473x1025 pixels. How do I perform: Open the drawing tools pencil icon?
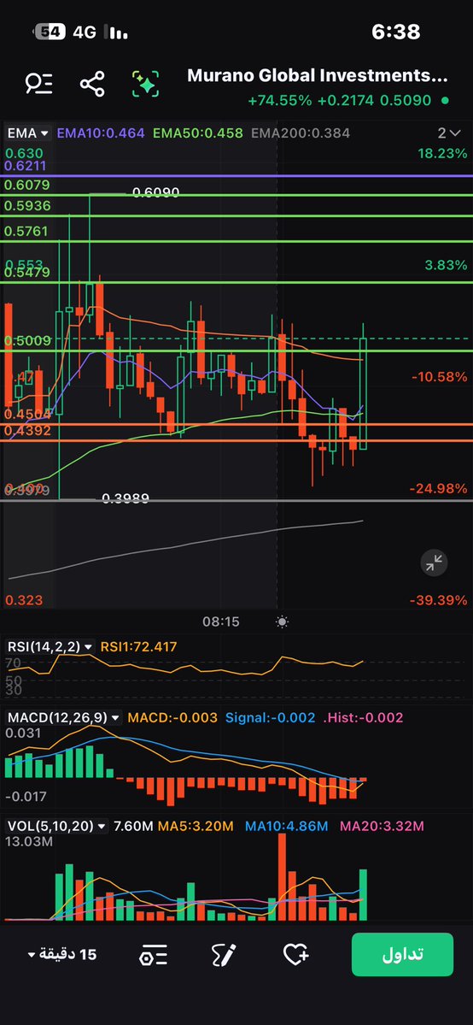coord(223,955)
